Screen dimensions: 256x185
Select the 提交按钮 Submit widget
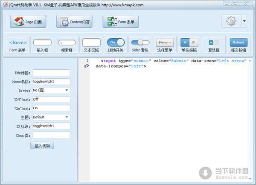pyautogui.click(x=239, y=45)
